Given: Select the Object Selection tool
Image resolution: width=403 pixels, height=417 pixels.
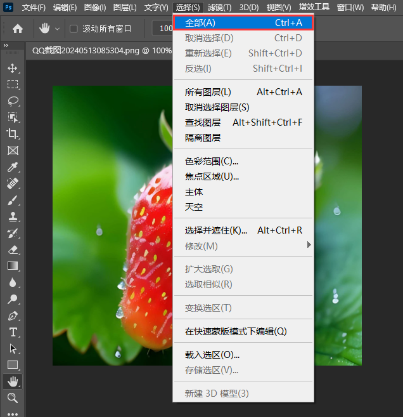Looking at the screenshot, I should coord(13,117).
